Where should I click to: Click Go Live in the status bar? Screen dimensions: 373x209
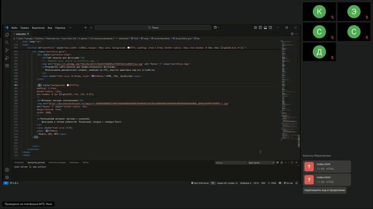coord(288,183)
